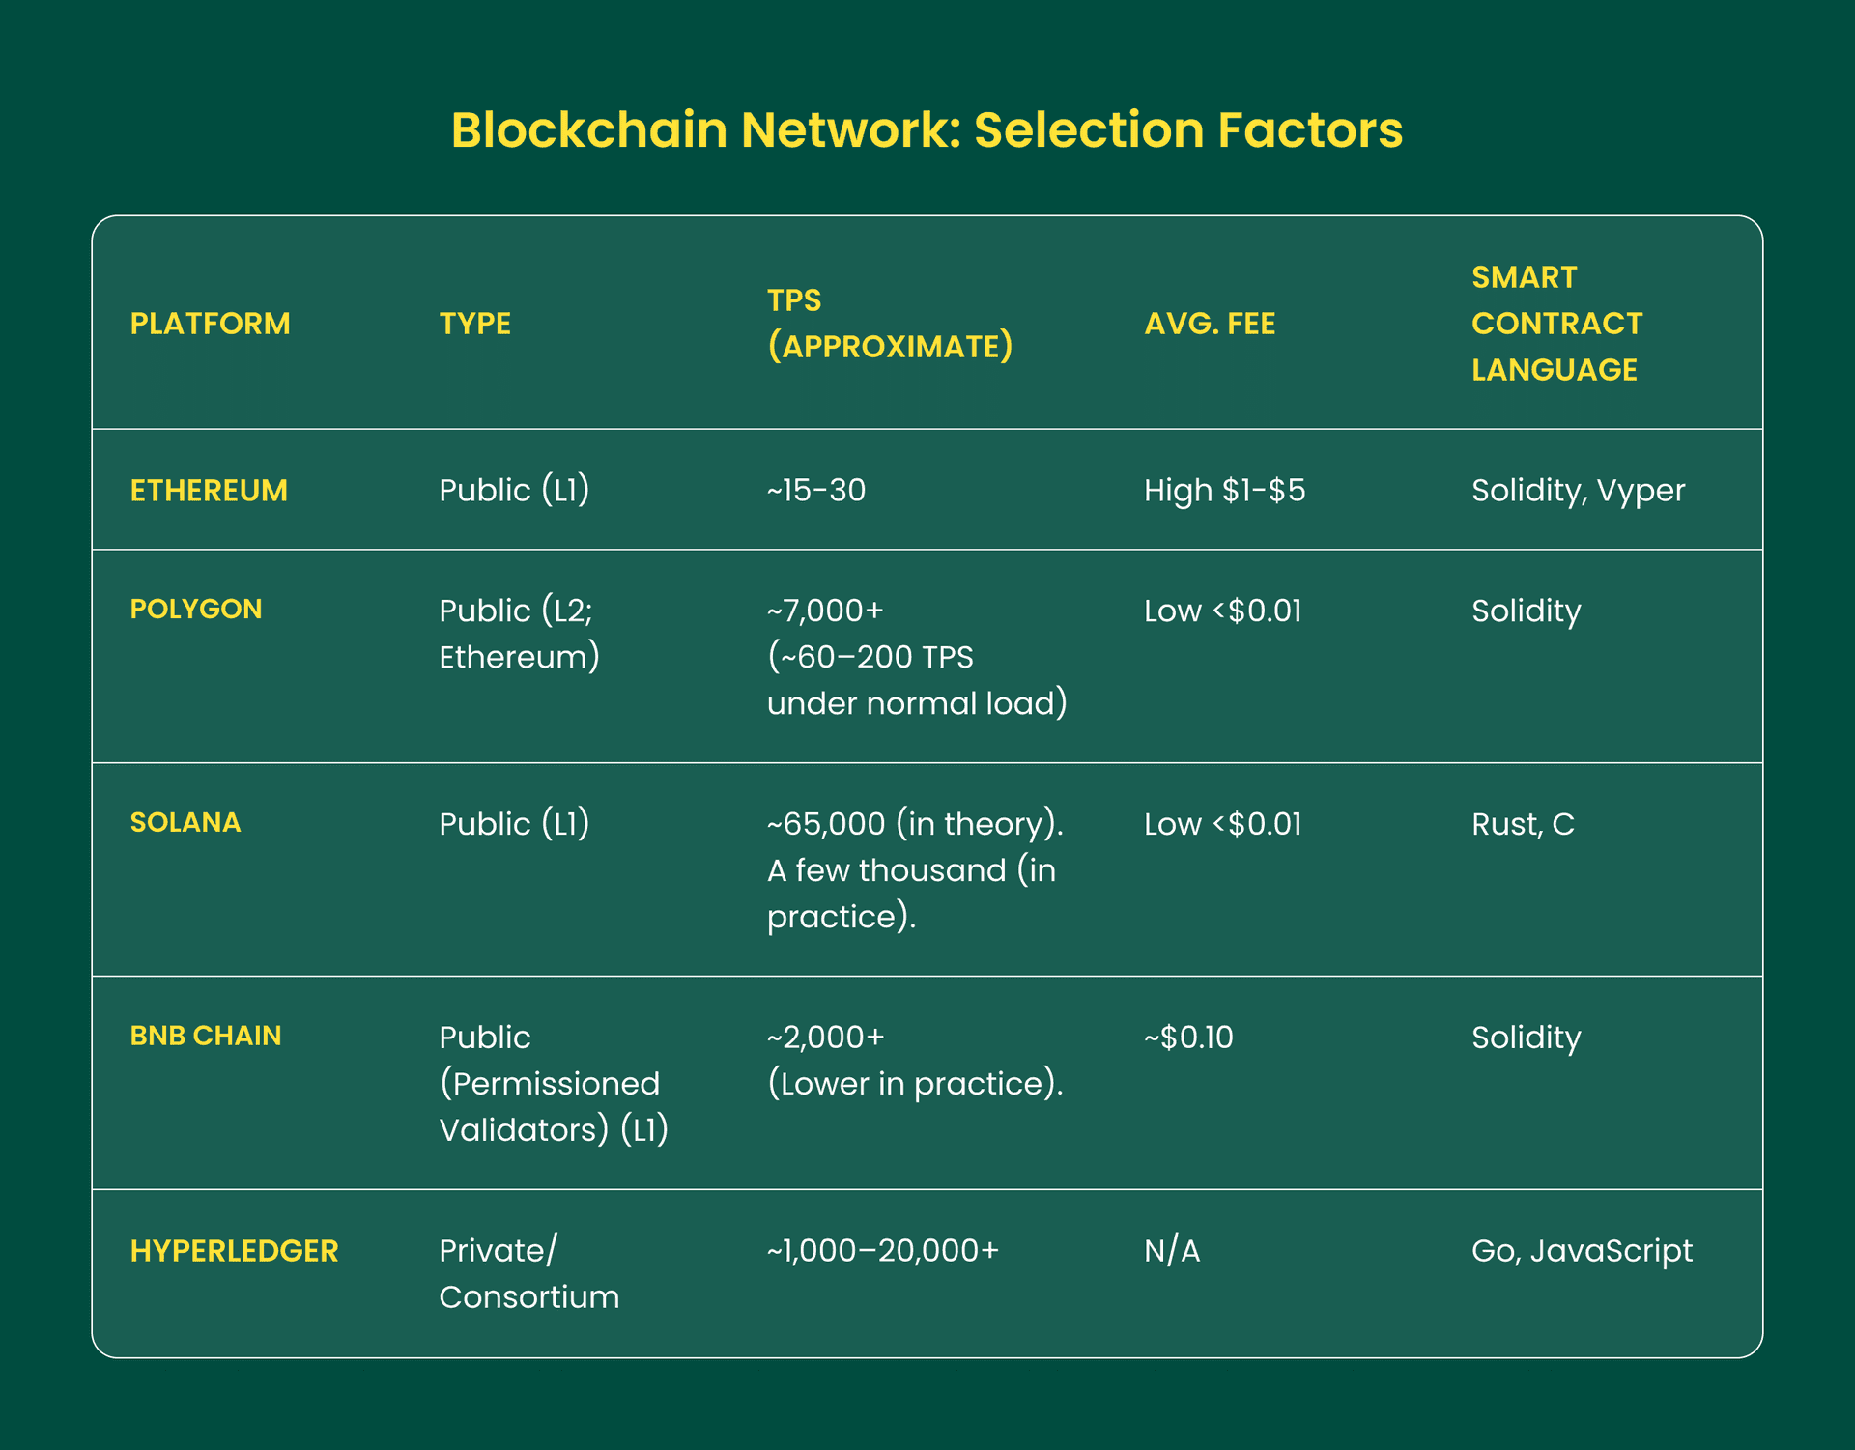1855x1450 pixels.
Task: Click Polygon's "Public (L2; Ethereum)" type cell
Action: click(x=519, y=634)
